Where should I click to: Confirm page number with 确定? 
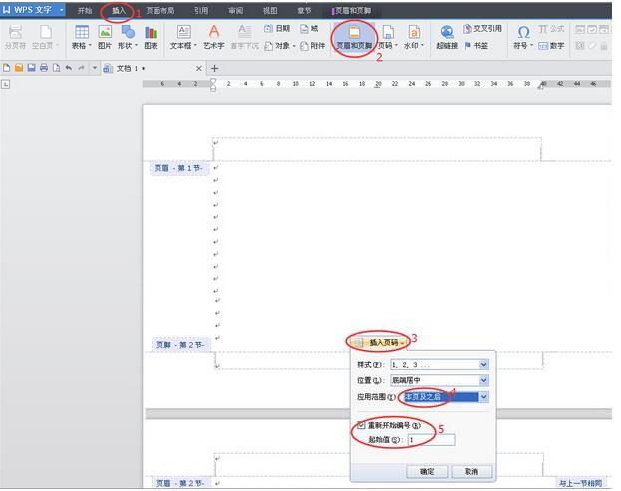(x=427, y=472)
